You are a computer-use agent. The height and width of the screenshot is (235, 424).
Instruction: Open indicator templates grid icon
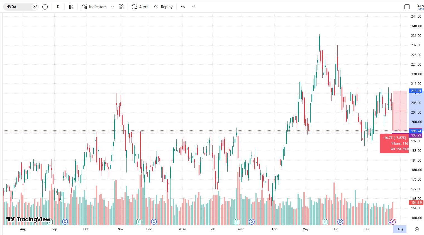pyautogui.click(x=121, y=7)
